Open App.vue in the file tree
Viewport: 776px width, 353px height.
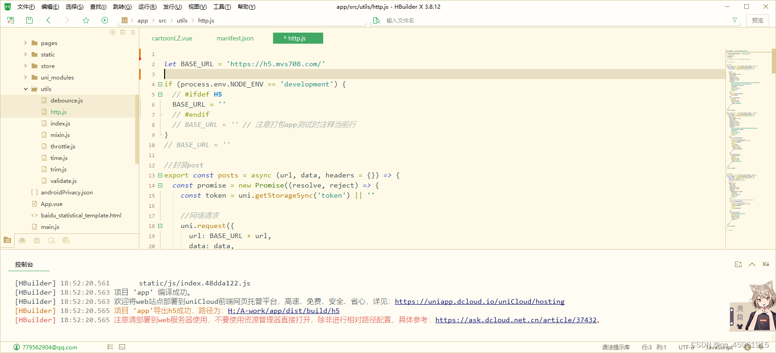[x=51, y=204]
